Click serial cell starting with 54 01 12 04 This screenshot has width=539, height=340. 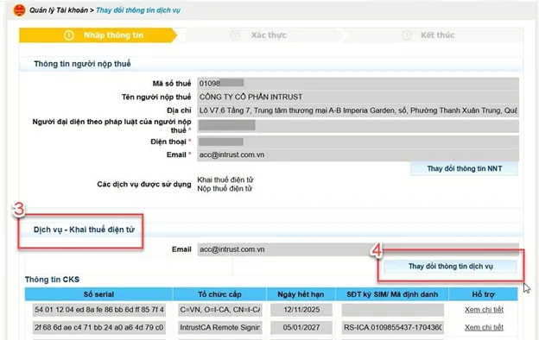99,310
